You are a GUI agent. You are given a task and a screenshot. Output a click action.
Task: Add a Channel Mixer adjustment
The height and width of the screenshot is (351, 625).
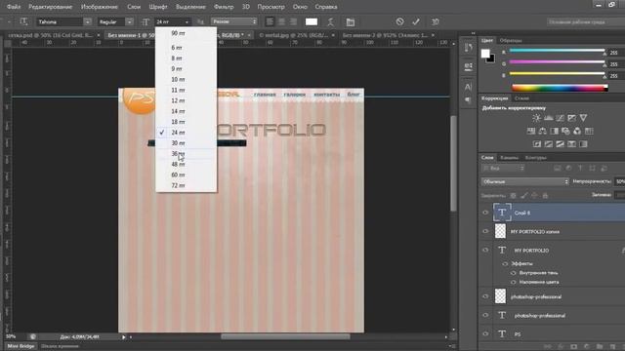(577, 131)
